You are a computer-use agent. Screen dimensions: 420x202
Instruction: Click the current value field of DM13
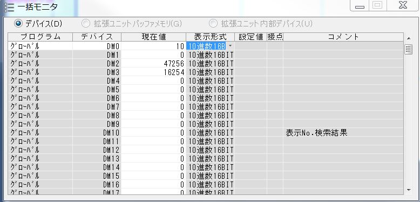pyautogui.click(x=154, y=159)
